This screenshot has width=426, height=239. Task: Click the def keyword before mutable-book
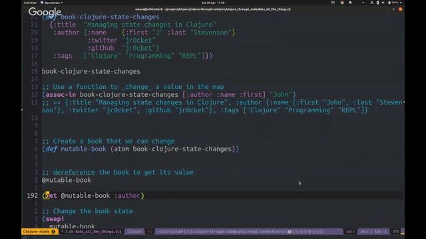click(51, 149)
